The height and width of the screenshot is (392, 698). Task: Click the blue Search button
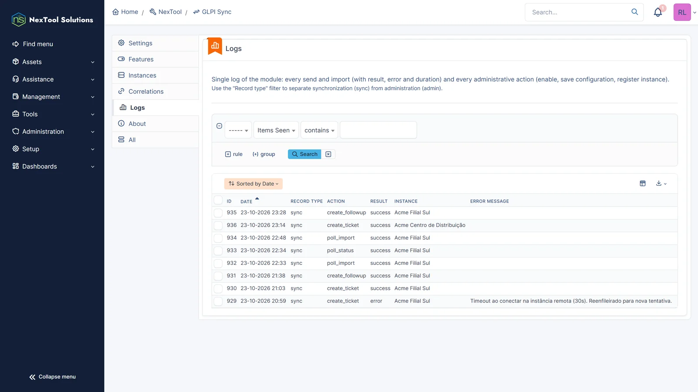click(305, 154)
